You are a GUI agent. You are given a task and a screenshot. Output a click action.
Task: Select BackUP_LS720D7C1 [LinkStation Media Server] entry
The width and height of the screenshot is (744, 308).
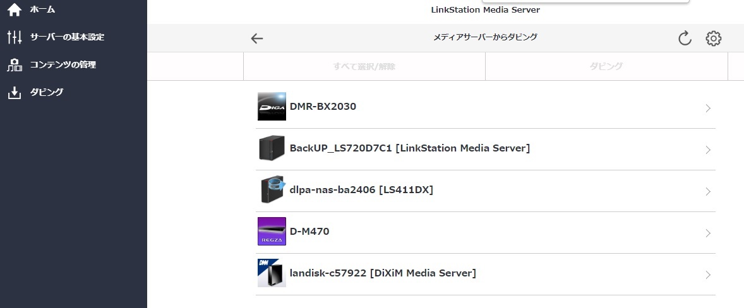pyautogui.click(x=410, y=148)
